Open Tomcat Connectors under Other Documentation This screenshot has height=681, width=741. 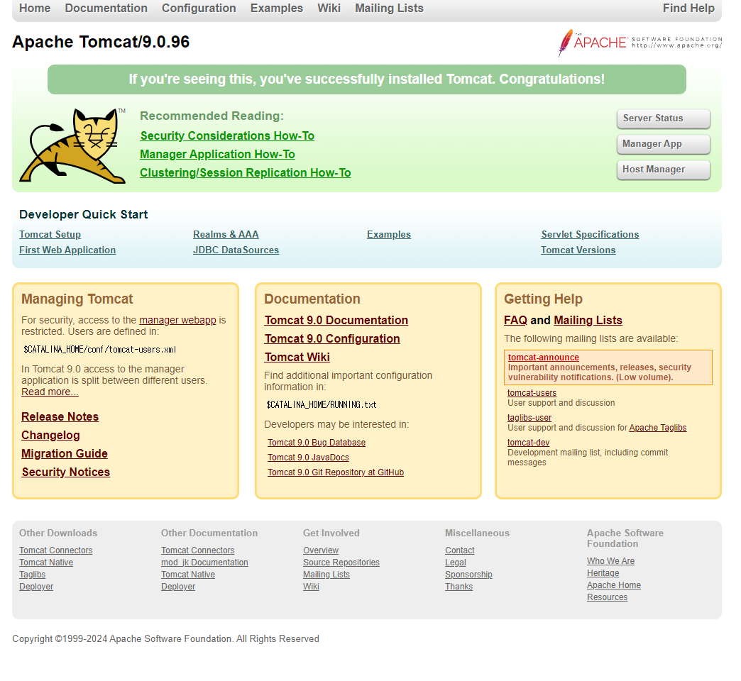pyautogui.click(x=197, y=550)
